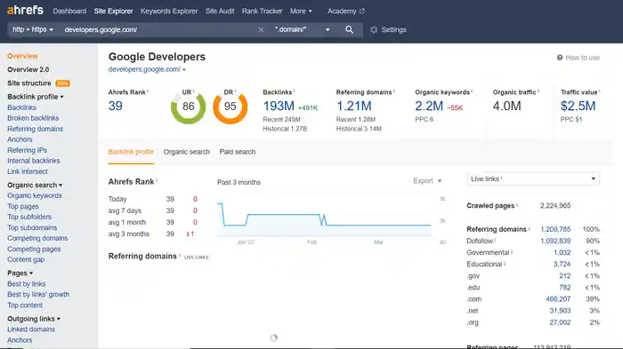Click the Ahrefs Rank value 39

pos(115,107)
